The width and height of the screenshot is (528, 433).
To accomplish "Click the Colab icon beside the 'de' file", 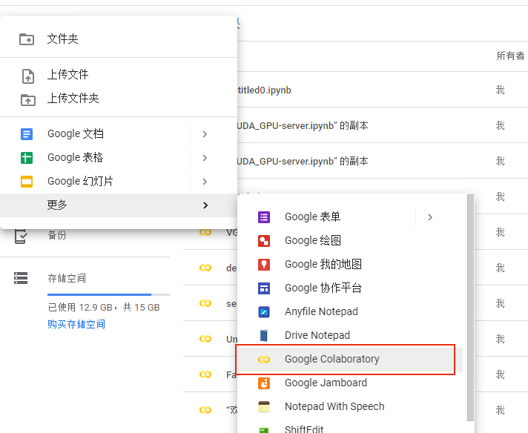I will (205, 268).
